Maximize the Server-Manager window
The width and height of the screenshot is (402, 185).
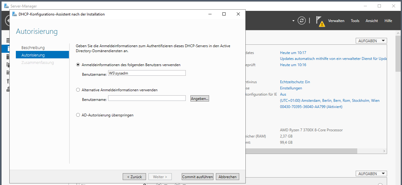[379, 6]
